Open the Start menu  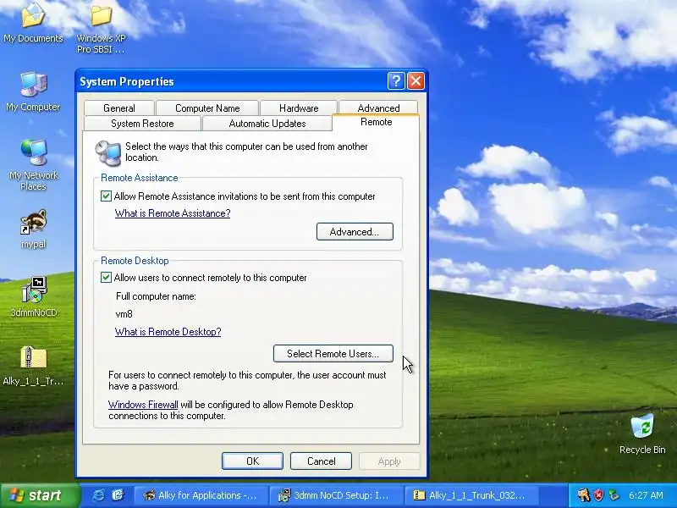40,495
